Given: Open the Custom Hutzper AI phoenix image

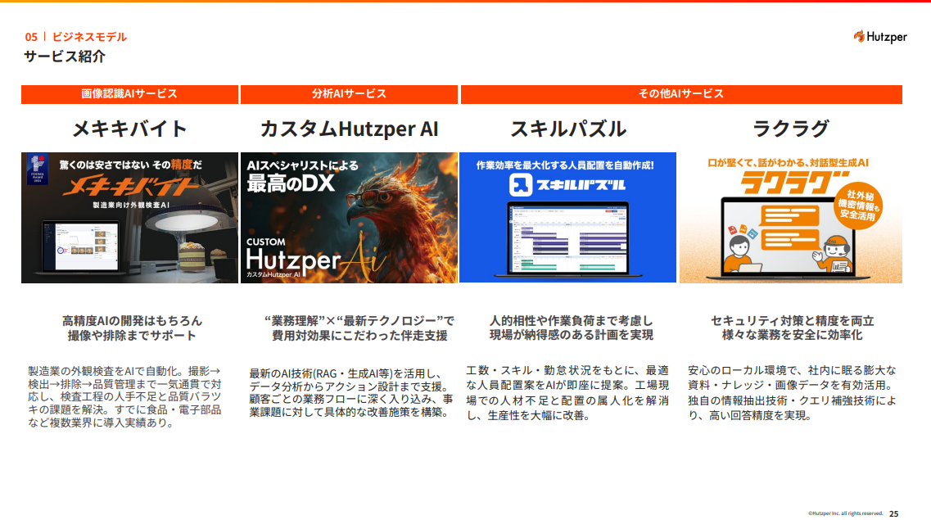Looking at the screenshot, I should (349, 218).
